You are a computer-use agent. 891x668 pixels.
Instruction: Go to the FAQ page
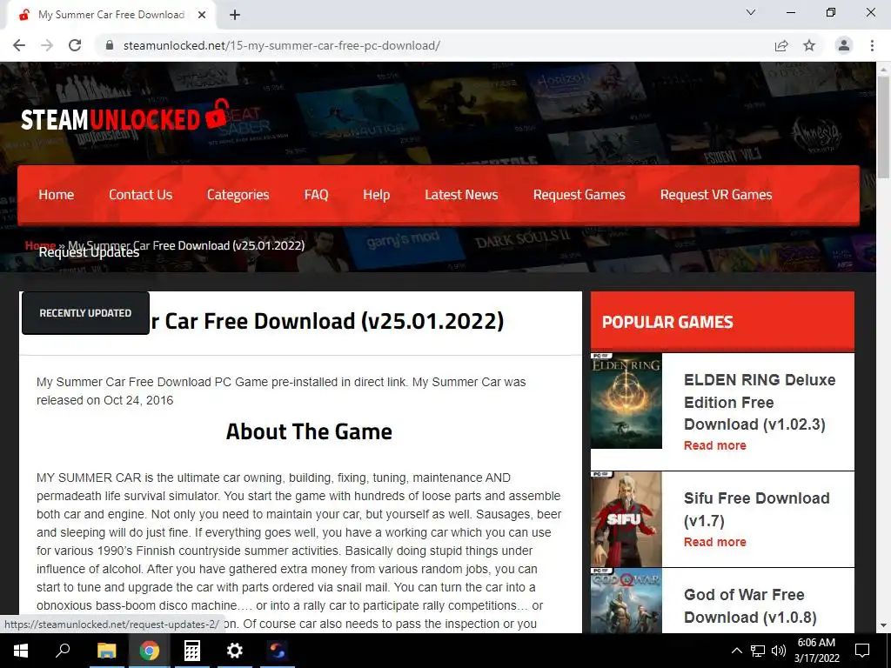pos(316,195)
